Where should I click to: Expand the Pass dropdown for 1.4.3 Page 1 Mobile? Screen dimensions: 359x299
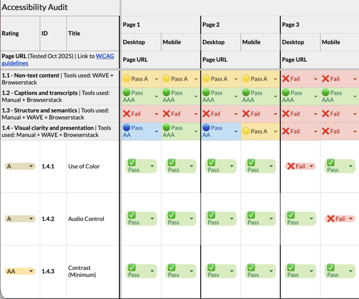(191, 271)
